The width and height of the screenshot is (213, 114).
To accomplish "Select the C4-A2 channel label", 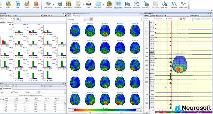I will pos(152,52).
